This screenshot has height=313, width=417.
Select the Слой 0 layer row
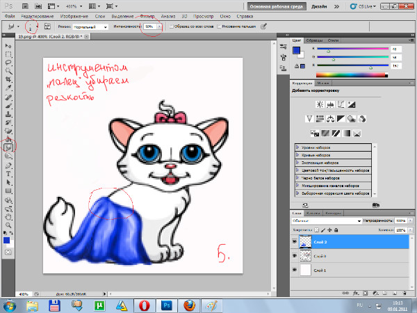[350, 256]
